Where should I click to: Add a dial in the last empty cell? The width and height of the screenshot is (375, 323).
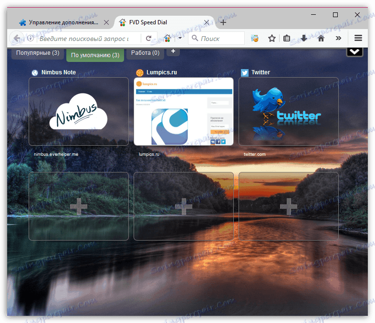pyautogui.click(x=289, y=206)
